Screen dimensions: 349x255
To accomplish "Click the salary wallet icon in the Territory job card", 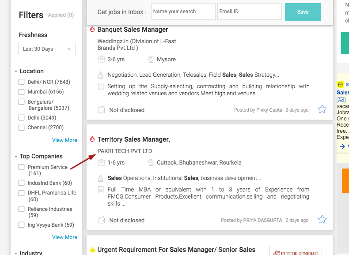I will tap(102, 220).
